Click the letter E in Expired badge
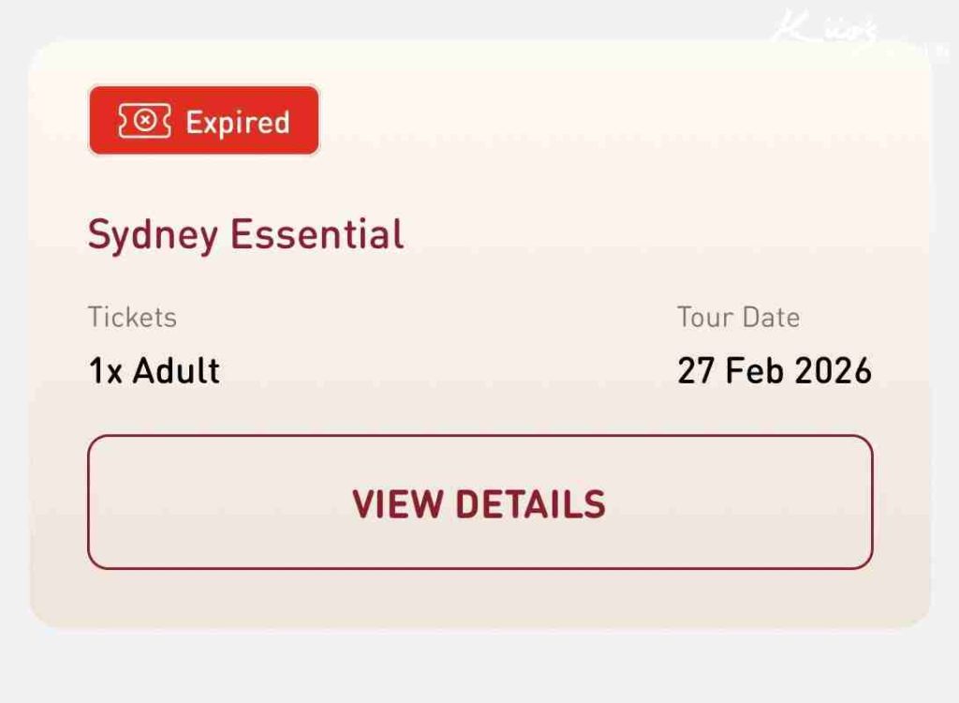 coord(193,122)
